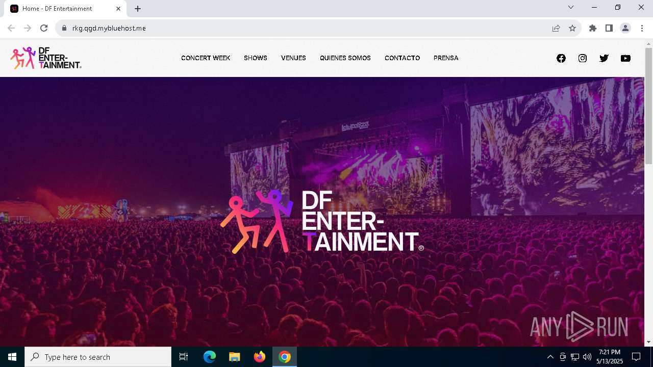
Task: Open Chrome three-dot menu
Action: 642,28
